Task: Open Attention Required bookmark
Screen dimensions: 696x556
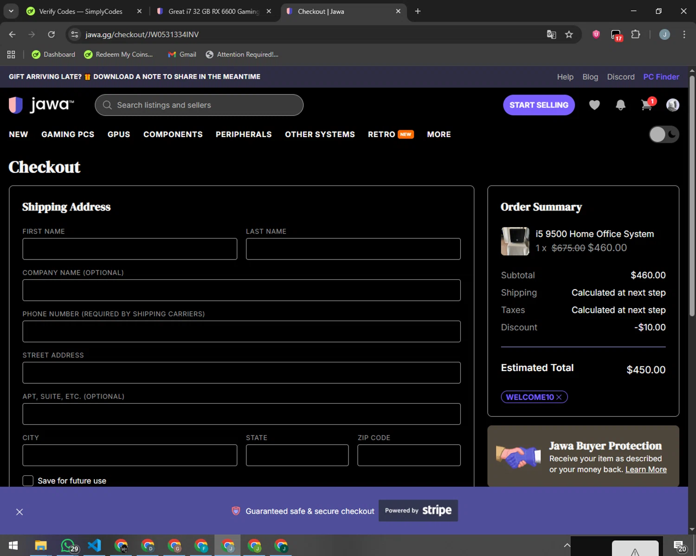Action: (x=242, y=55)
